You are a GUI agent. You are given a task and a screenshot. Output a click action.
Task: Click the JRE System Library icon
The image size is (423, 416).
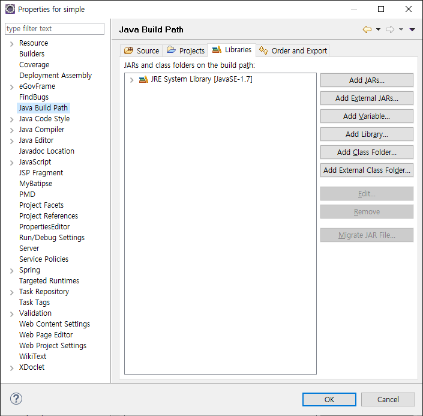[143, 79]
